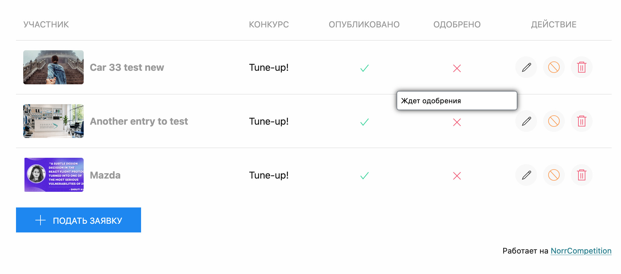
Task: Delete the Car 33 test new entry
Action: (582, 67)
